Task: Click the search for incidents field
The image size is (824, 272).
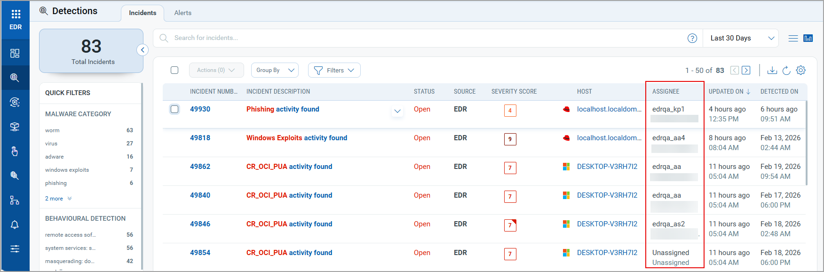Action: point(423,38)
